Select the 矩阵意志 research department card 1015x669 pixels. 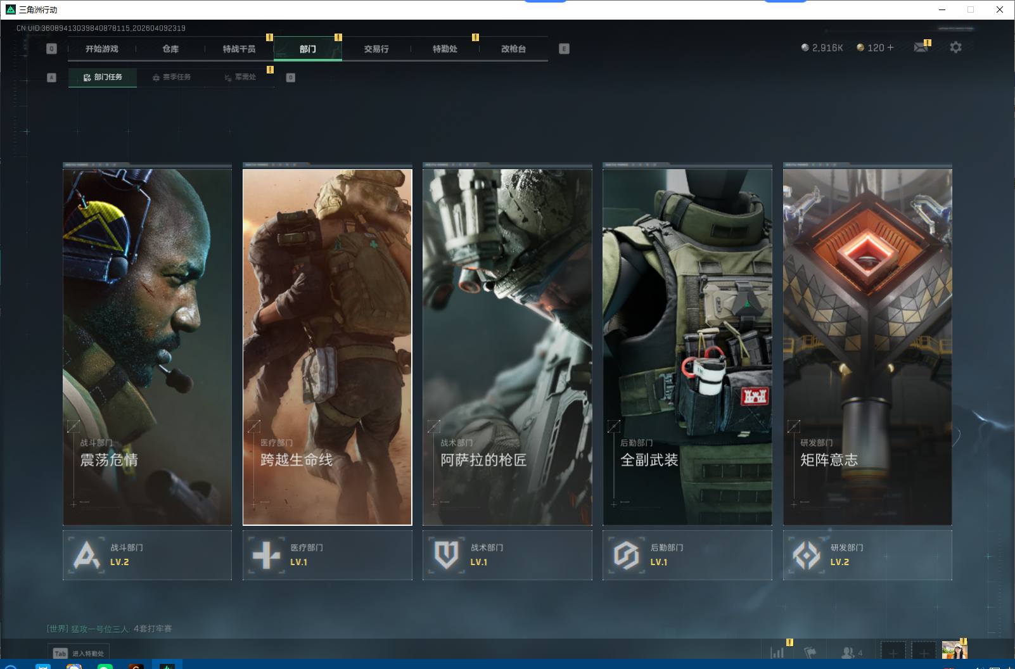(867, 347)
